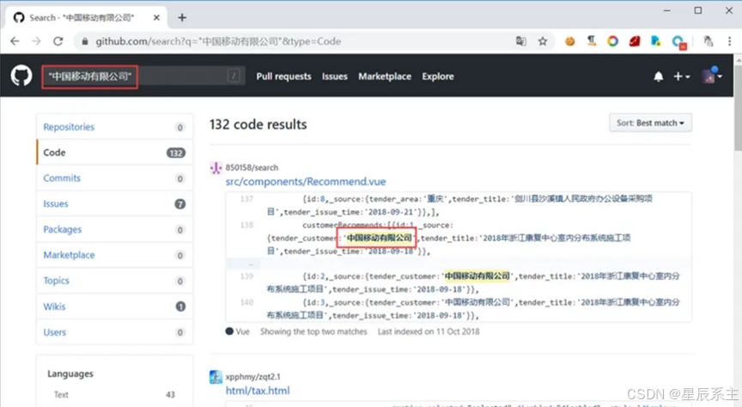Click the '132 code results' heading
Image resolution: width=742 pixels, height=407 pixels.
click(258, 125)
